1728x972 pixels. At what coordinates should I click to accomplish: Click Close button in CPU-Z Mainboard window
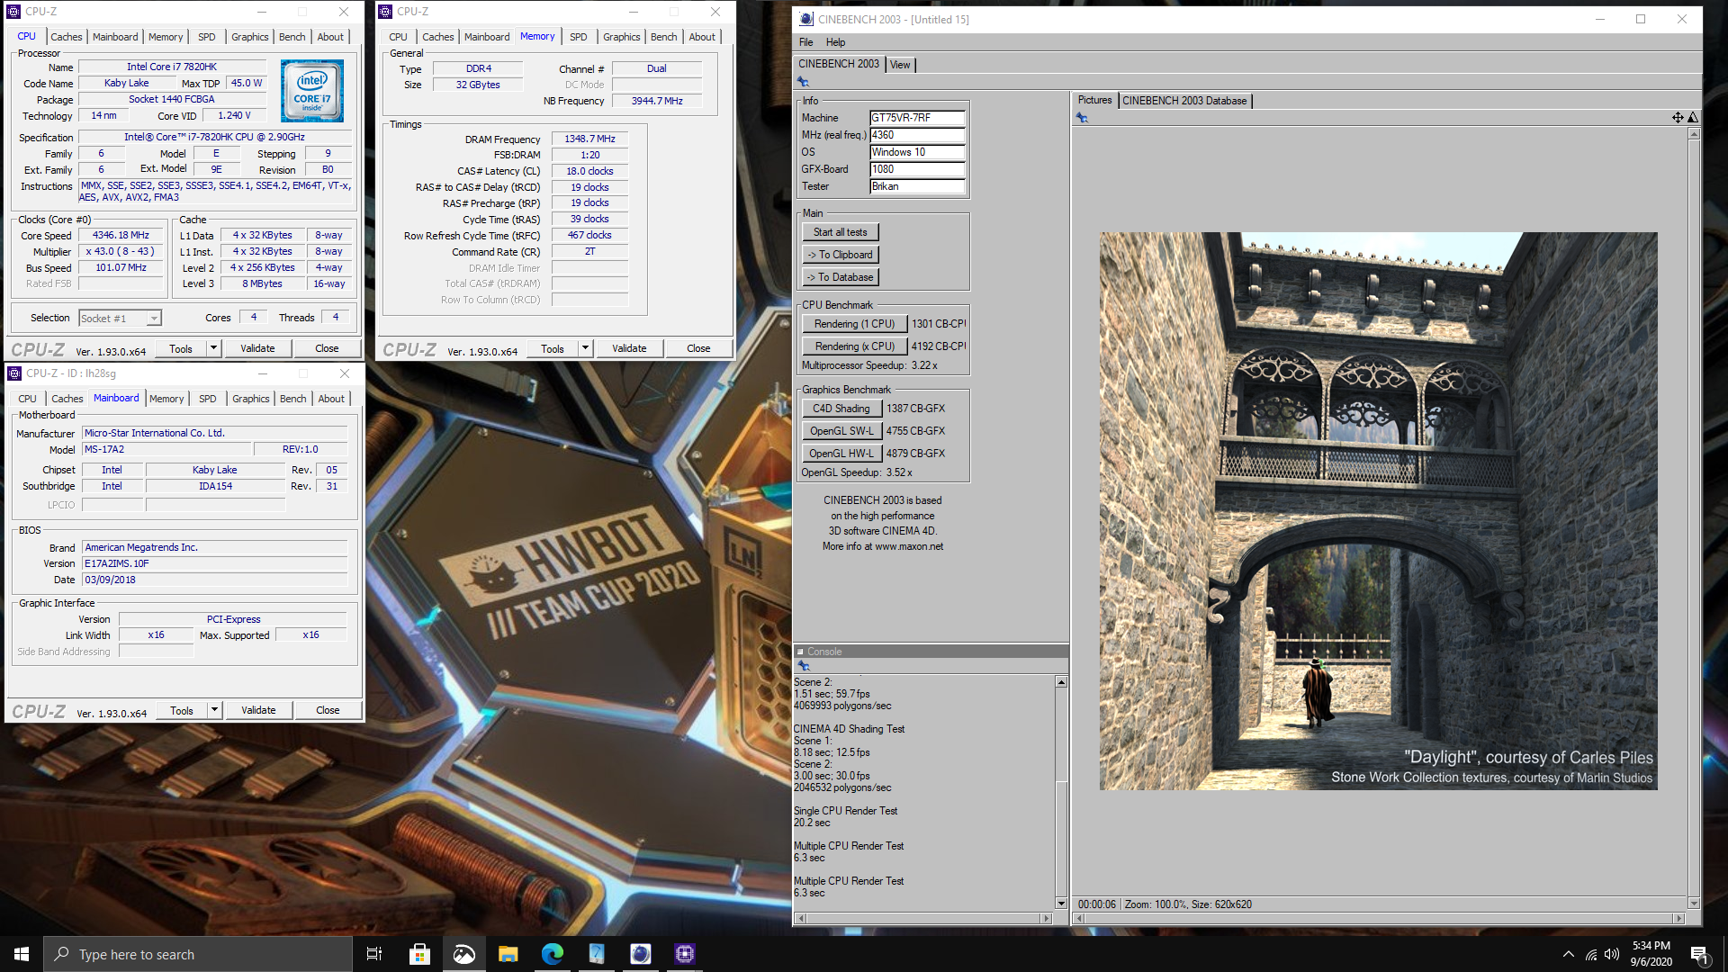(328, 710)
